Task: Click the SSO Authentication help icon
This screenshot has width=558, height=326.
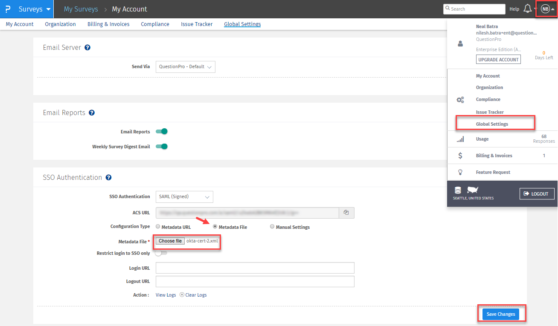Action: (x=109, y=178)
